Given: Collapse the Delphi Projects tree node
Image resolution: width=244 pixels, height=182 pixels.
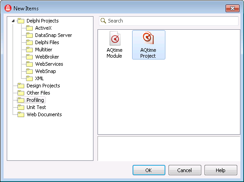Looking at the screenshot, I should tap(13, 21).
